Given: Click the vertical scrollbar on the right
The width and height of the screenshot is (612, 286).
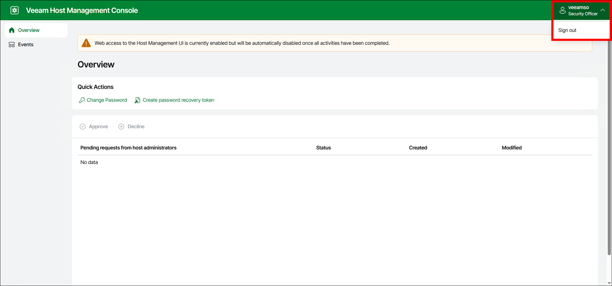Looking at the screenshot, I should (609, 141).
